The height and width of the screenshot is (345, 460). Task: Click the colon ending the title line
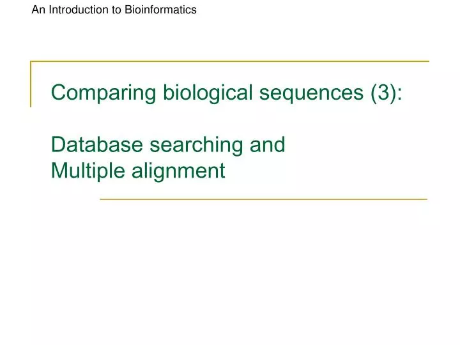pos(399,95)
